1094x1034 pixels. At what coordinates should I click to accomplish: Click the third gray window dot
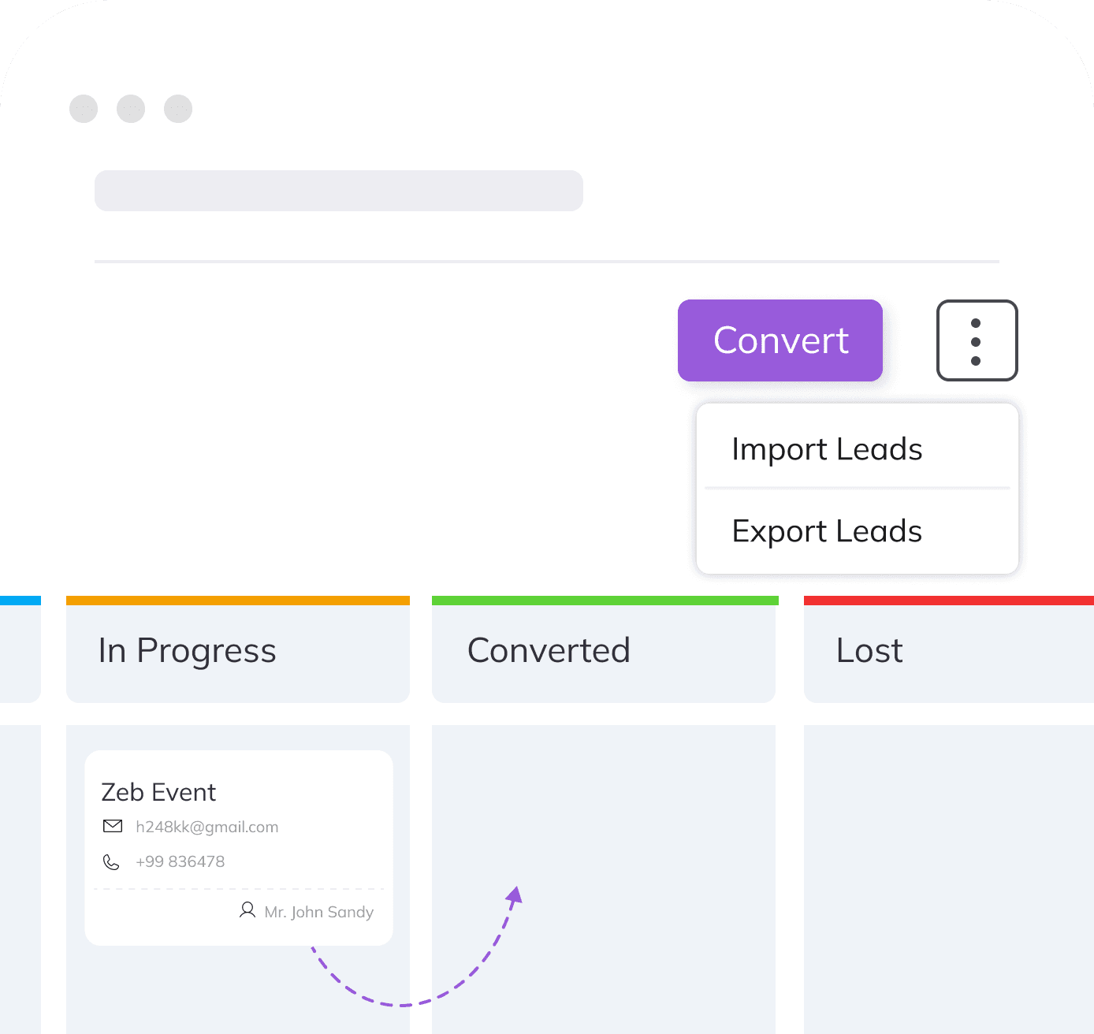click(178, 109)
